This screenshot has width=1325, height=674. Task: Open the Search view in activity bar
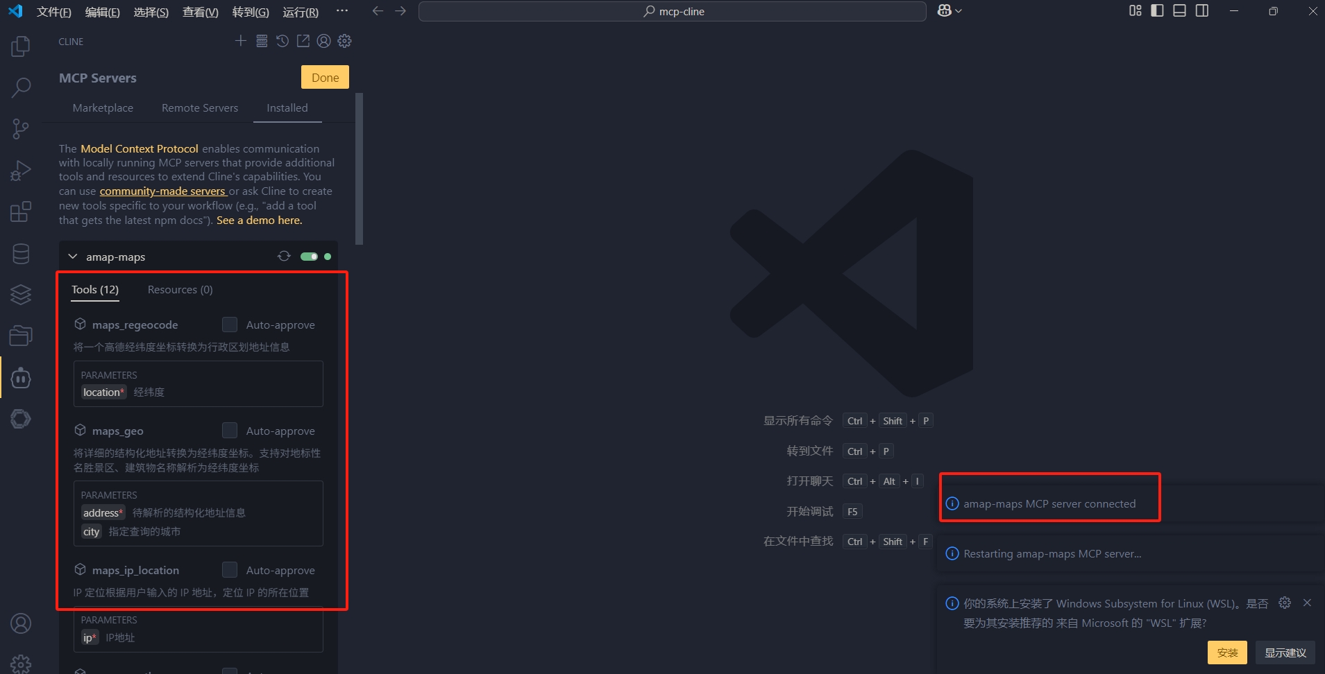21,87
